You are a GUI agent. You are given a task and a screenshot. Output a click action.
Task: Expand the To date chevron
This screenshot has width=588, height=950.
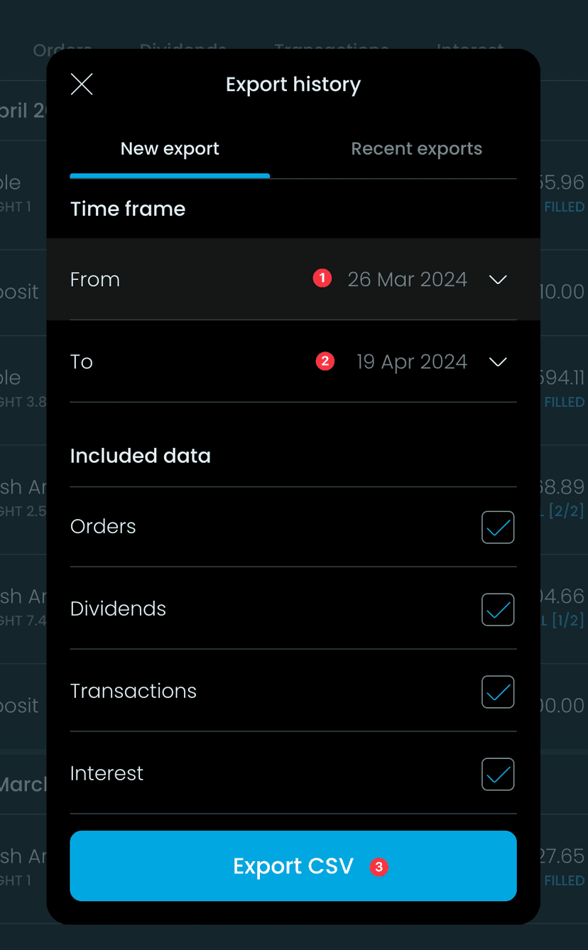pos(498,362)
